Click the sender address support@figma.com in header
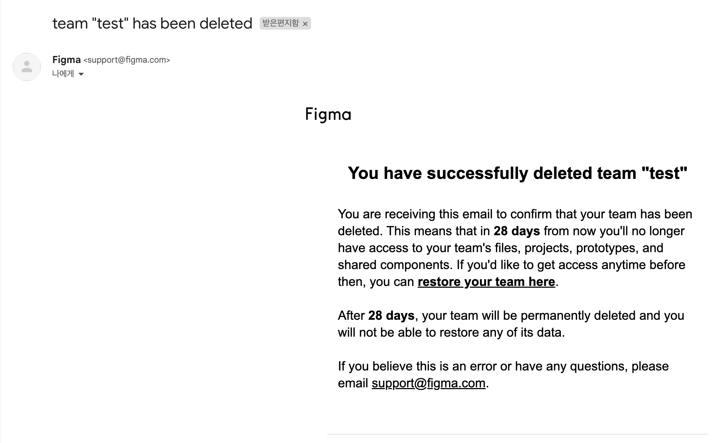This screenshot has height=443, width=721. point(127,60)
